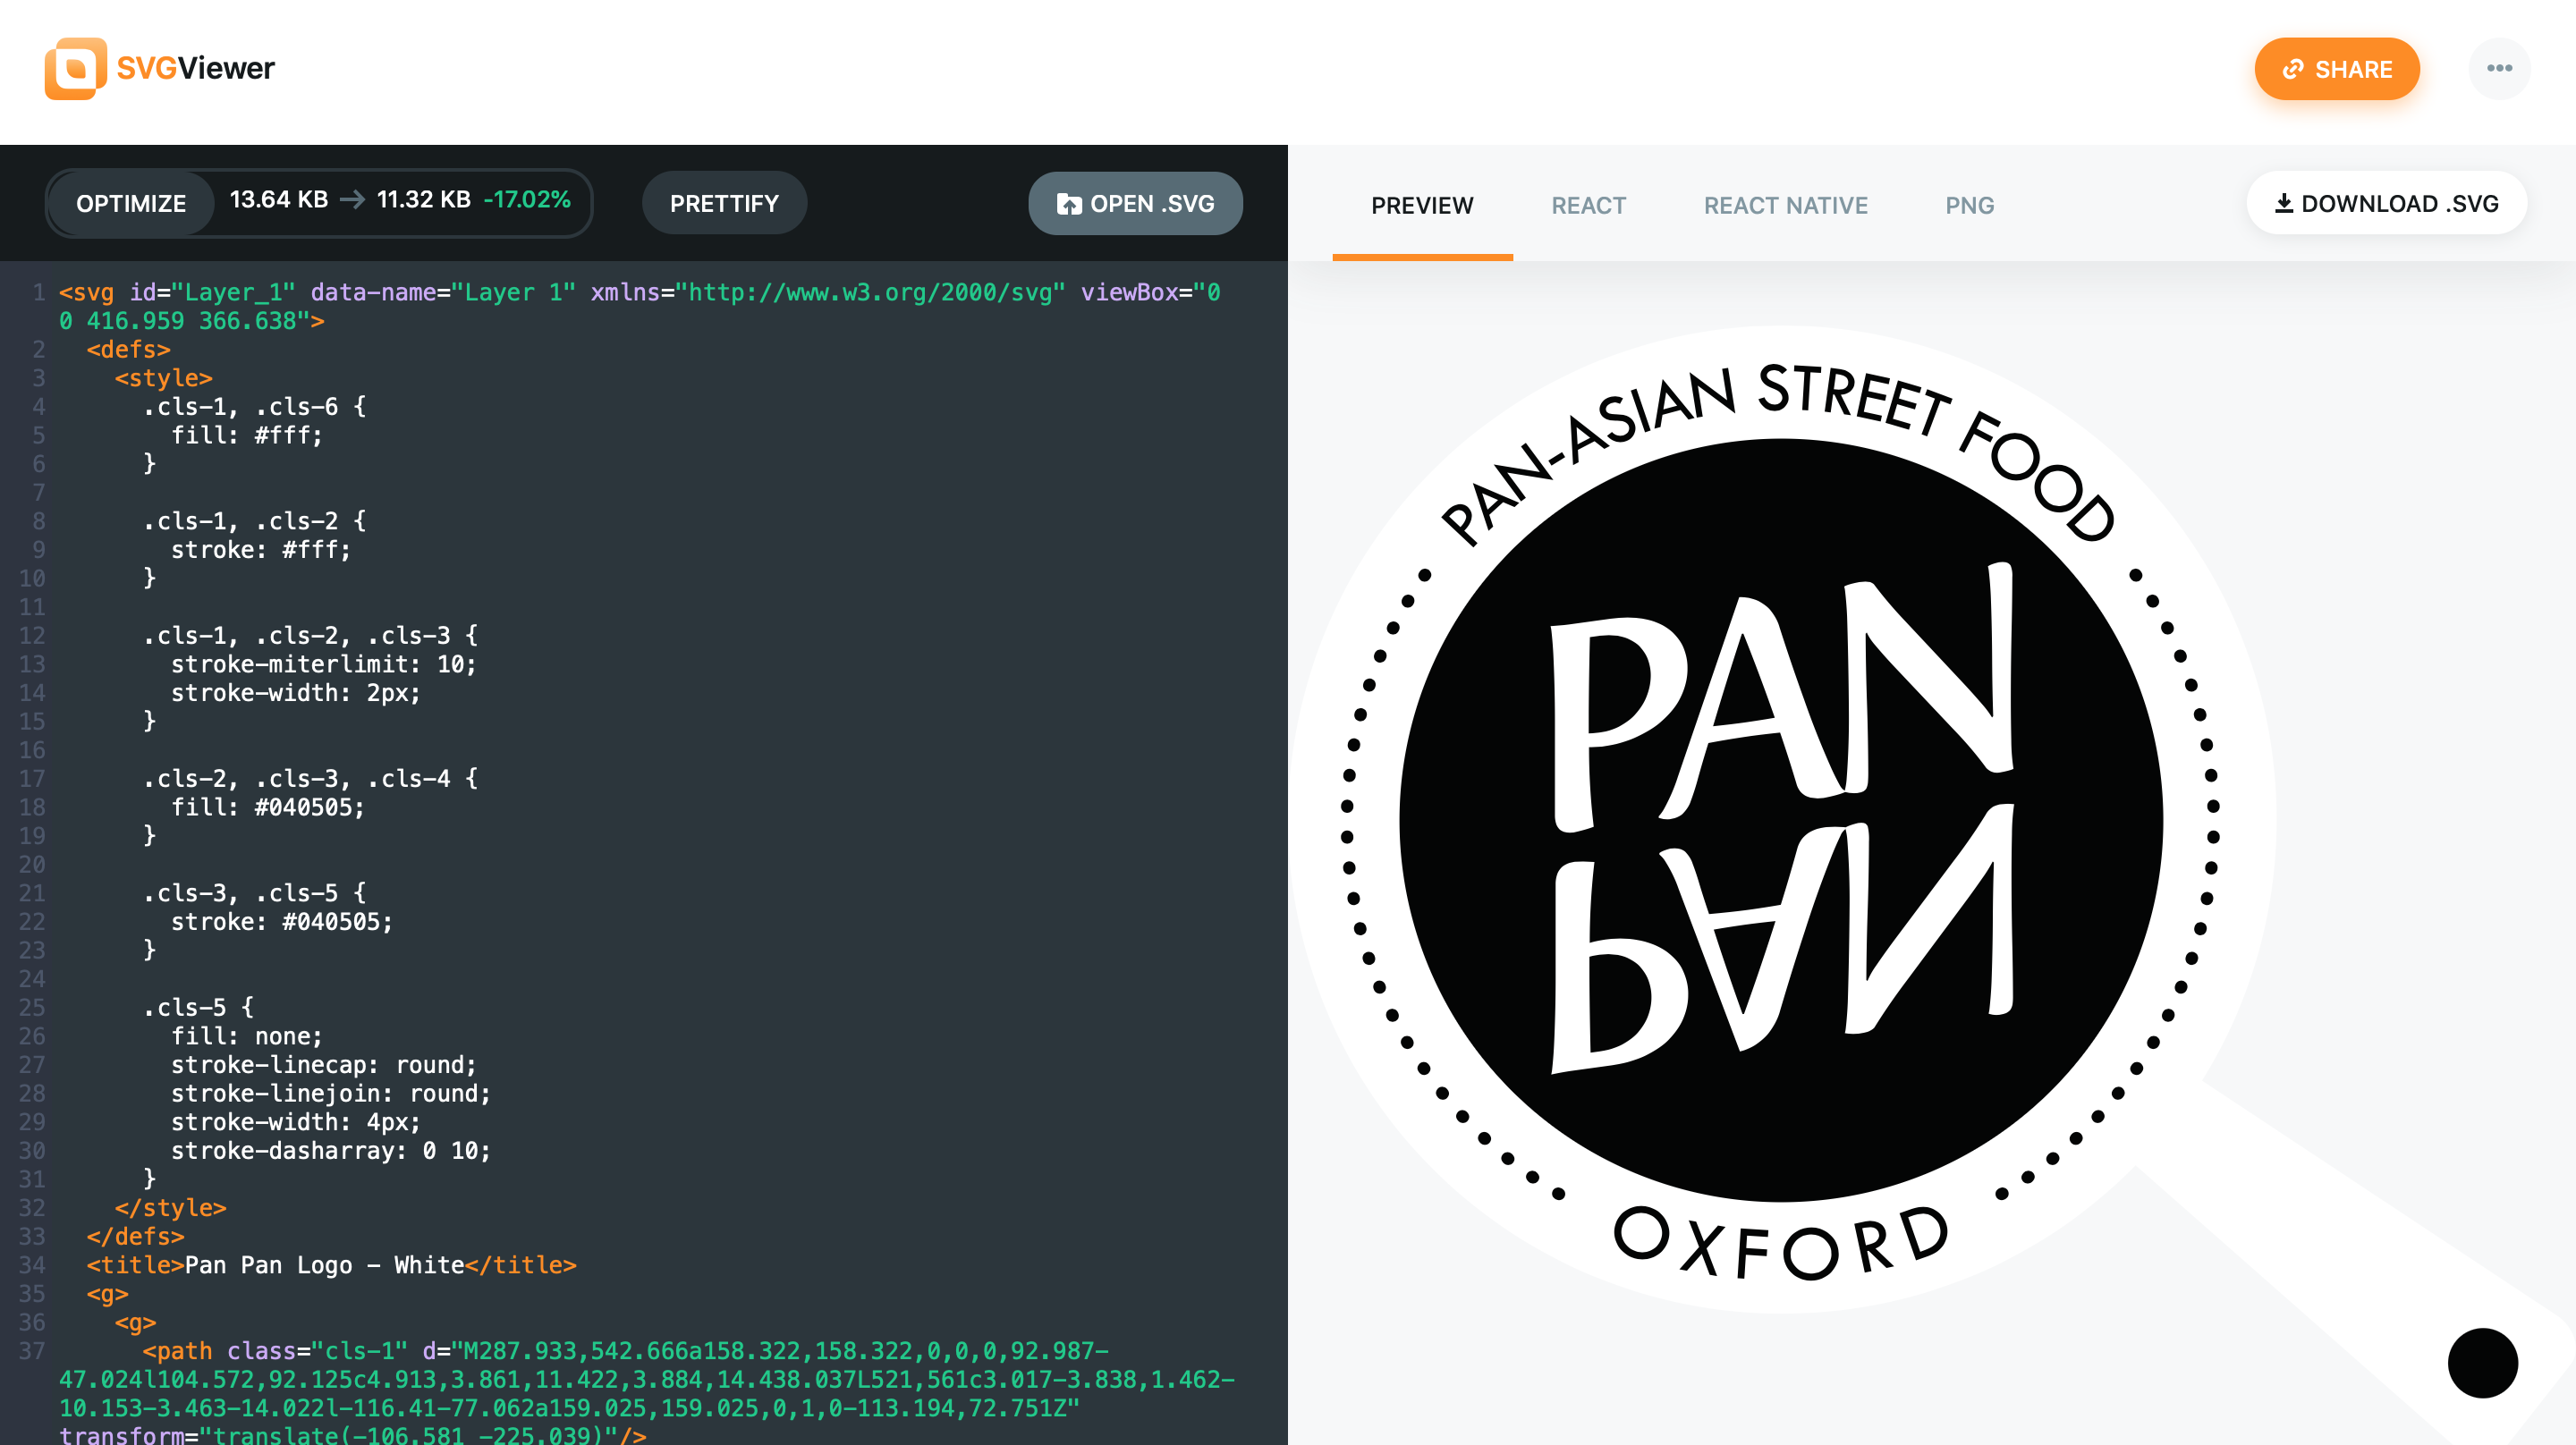Click the </defs> closing tag

coord(136,1236)
